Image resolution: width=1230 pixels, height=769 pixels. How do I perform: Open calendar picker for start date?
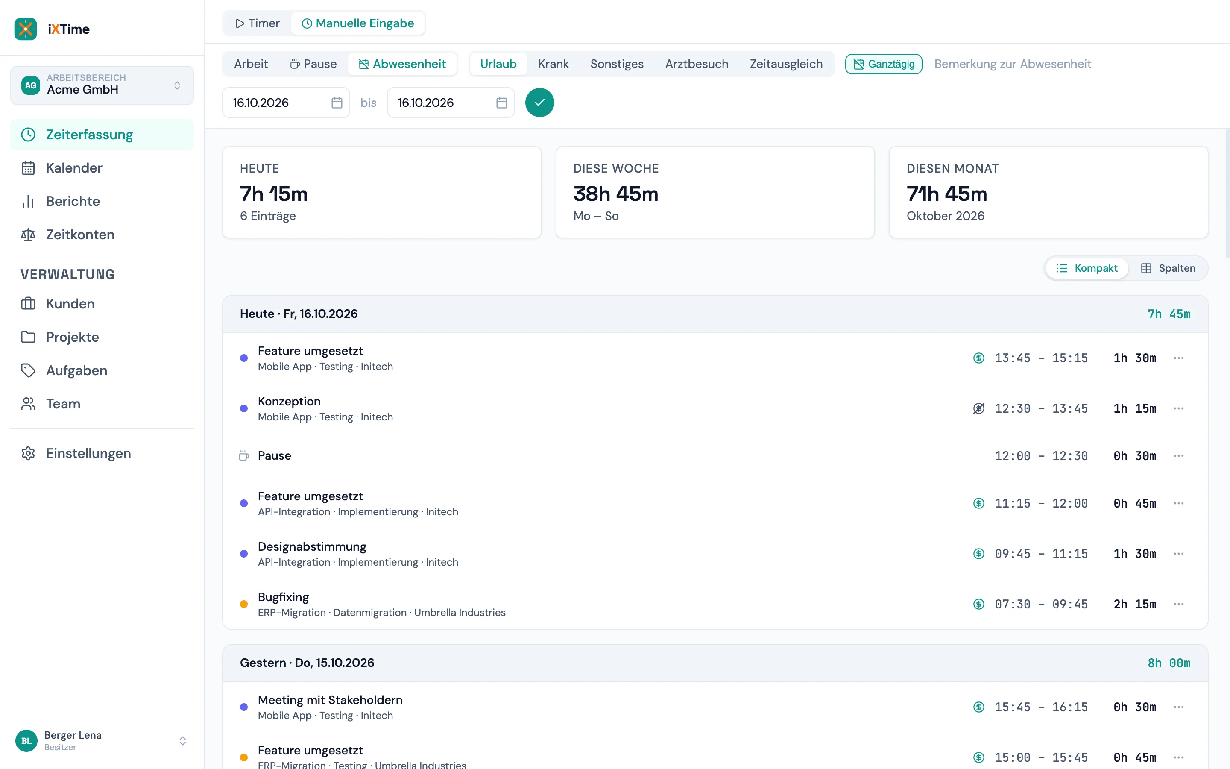click(x=337, y=103)
